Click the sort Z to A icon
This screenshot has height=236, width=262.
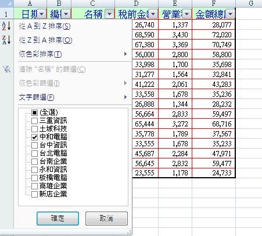tap(6, 40)
